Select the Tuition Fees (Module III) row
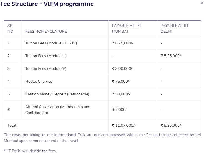The width and height of the screenshot is (205, 155). pos(46,56)
